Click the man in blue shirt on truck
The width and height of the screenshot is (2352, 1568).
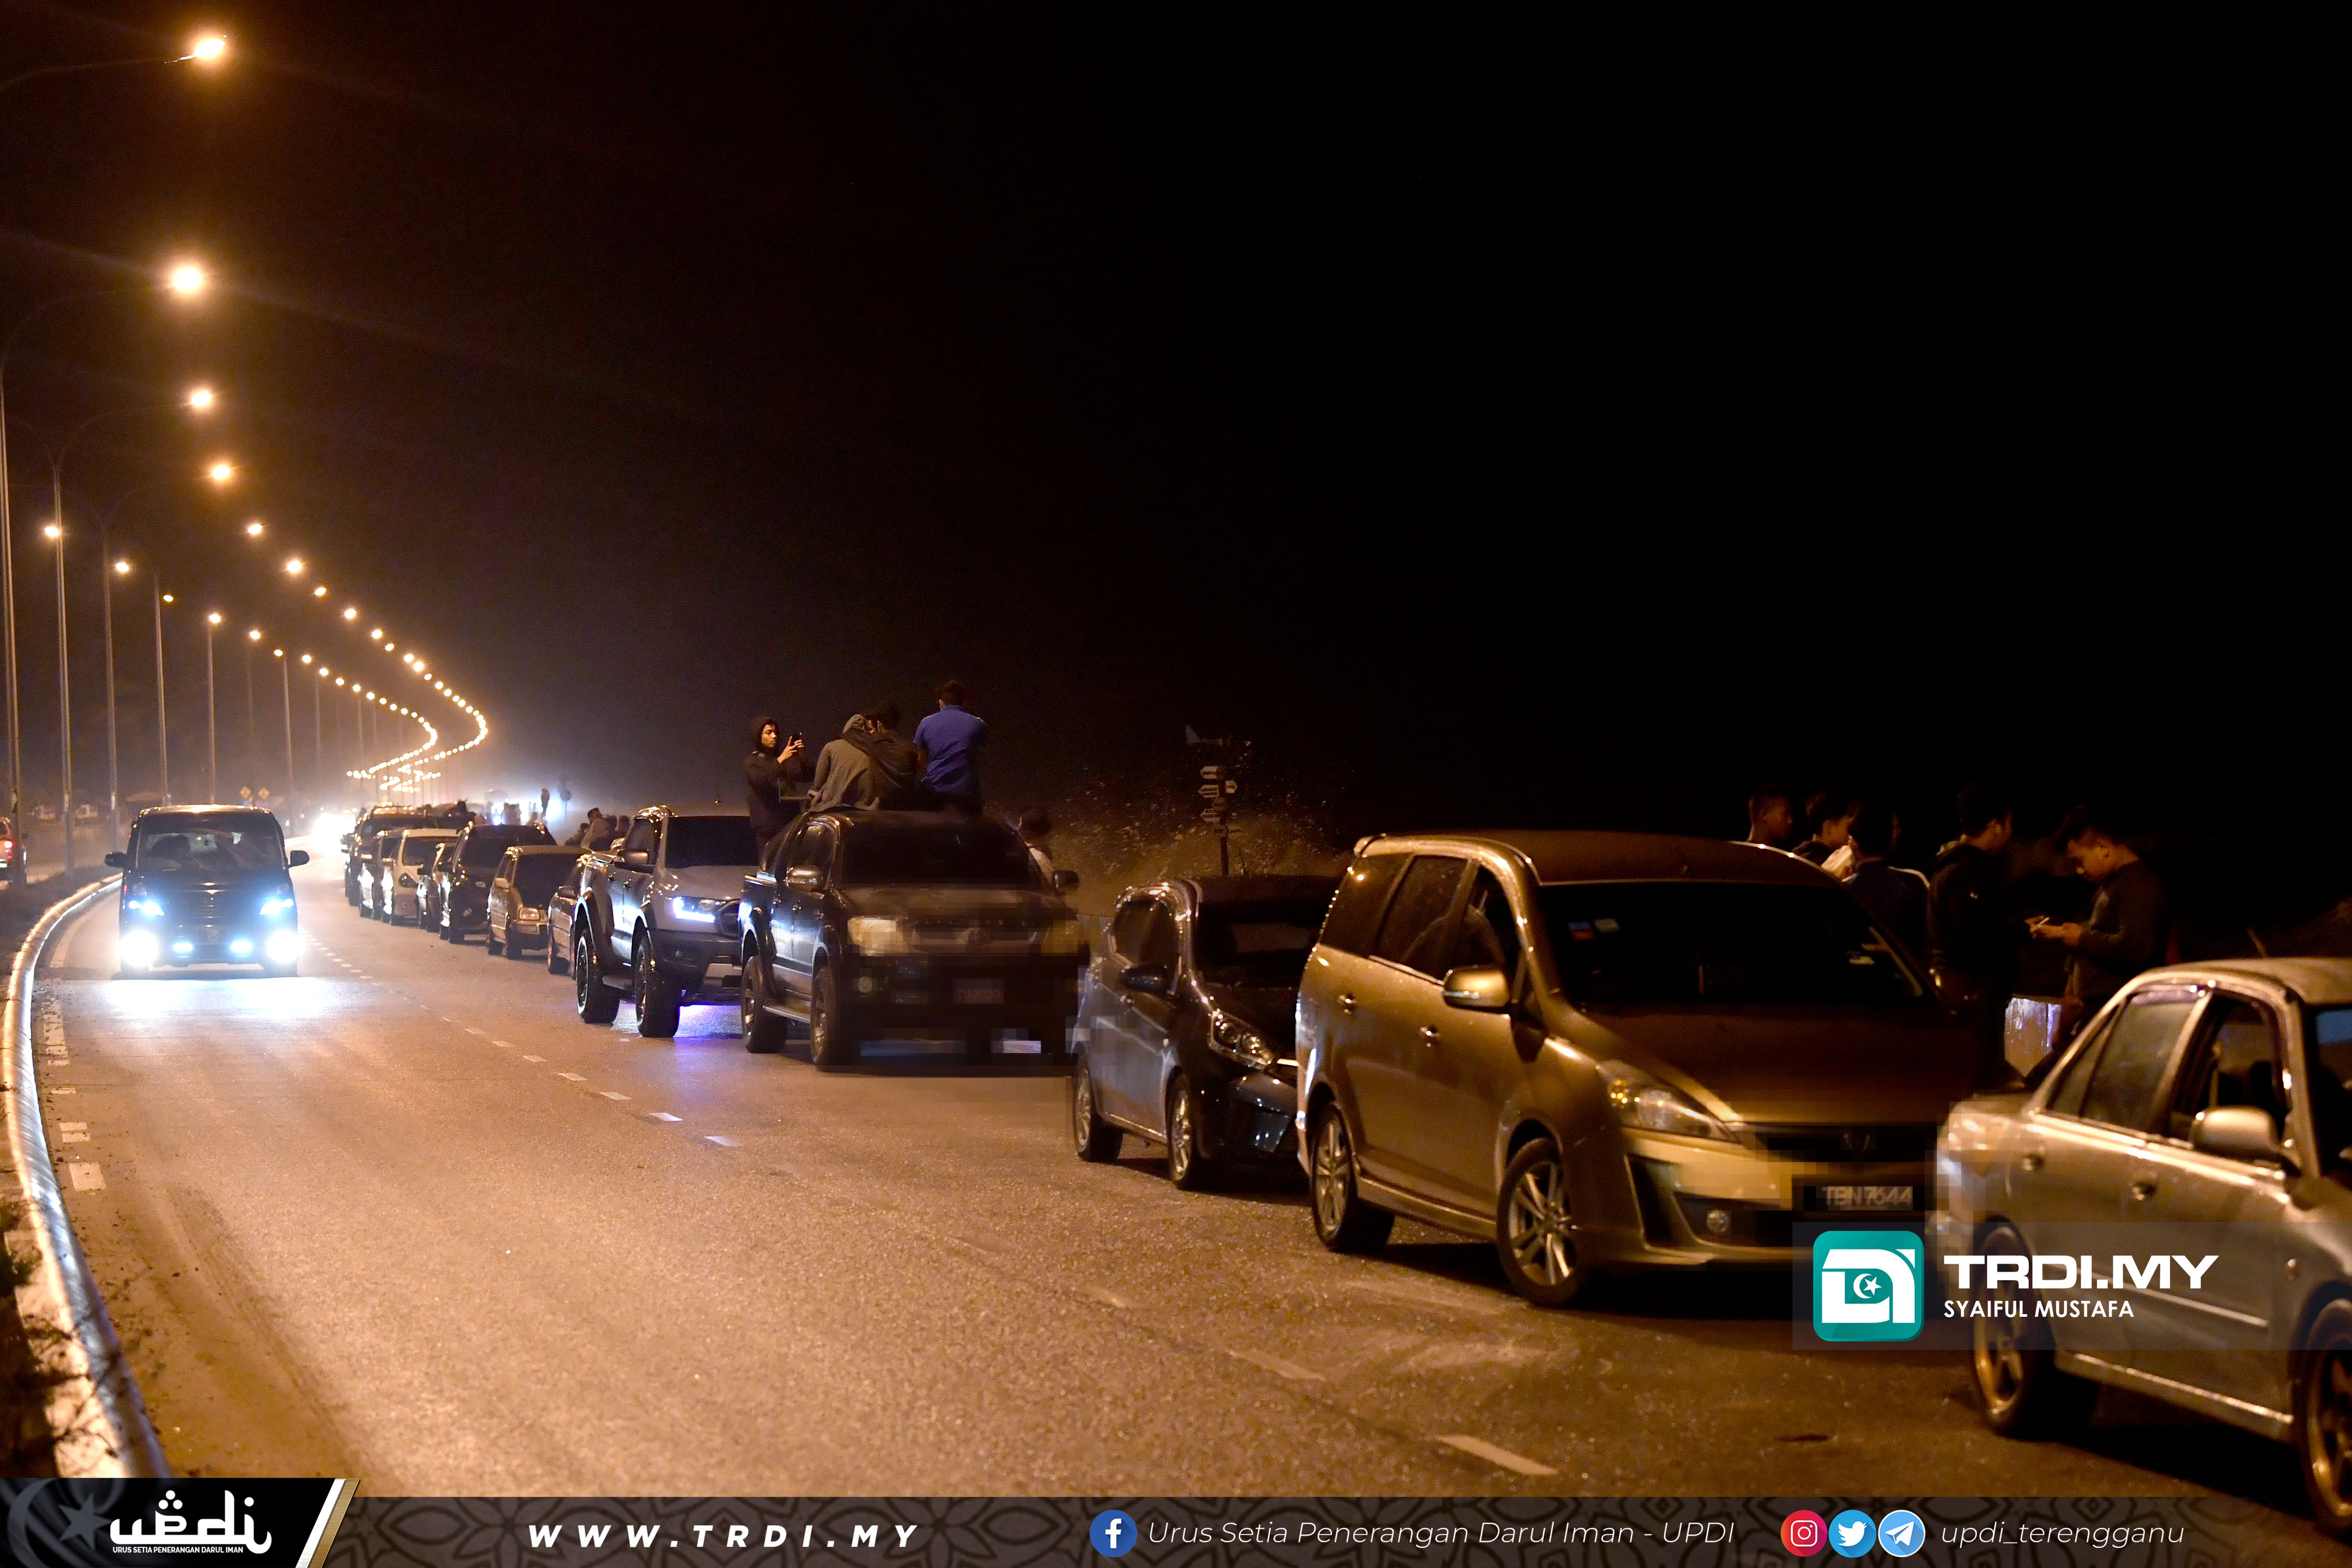point(950,747)
